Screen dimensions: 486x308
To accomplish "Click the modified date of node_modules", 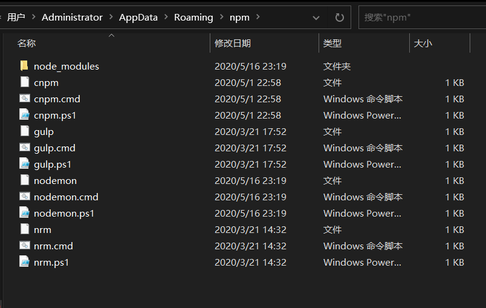I will (x=250, y=66).
